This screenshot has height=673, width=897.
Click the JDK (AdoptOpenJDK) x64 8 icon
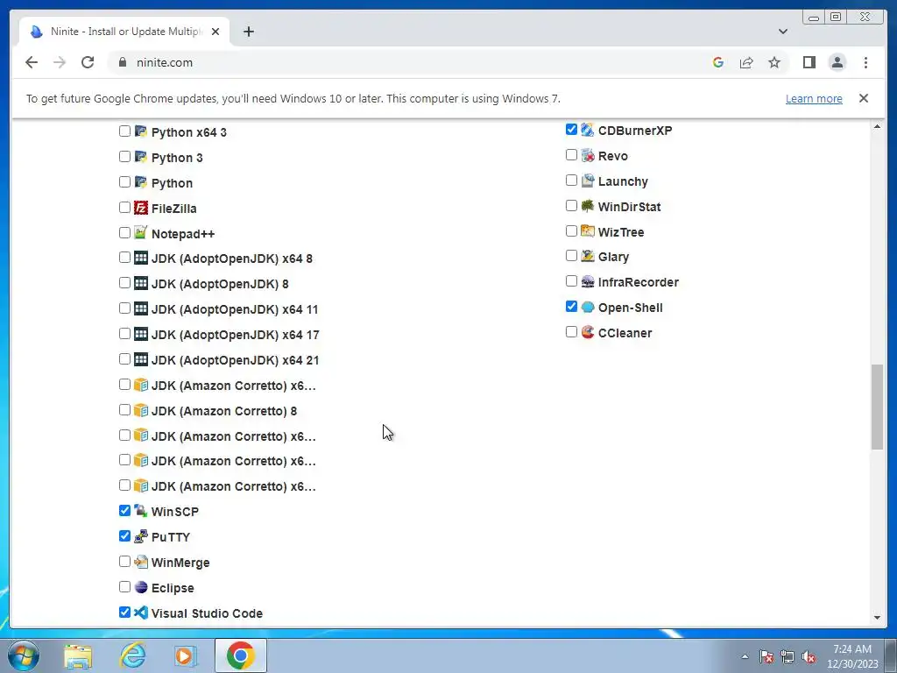point(141,259)
